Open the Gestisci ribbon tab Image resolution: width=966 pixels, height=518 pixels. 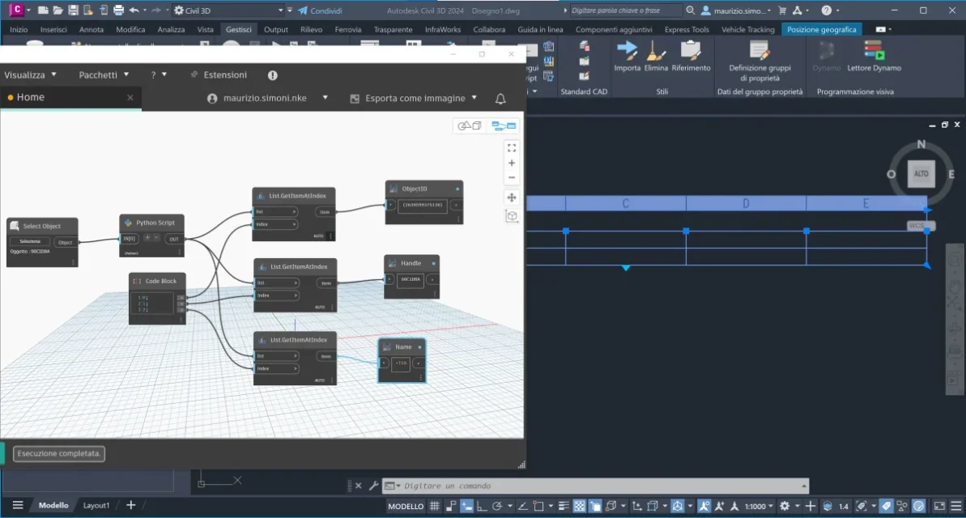pos(238,29)
